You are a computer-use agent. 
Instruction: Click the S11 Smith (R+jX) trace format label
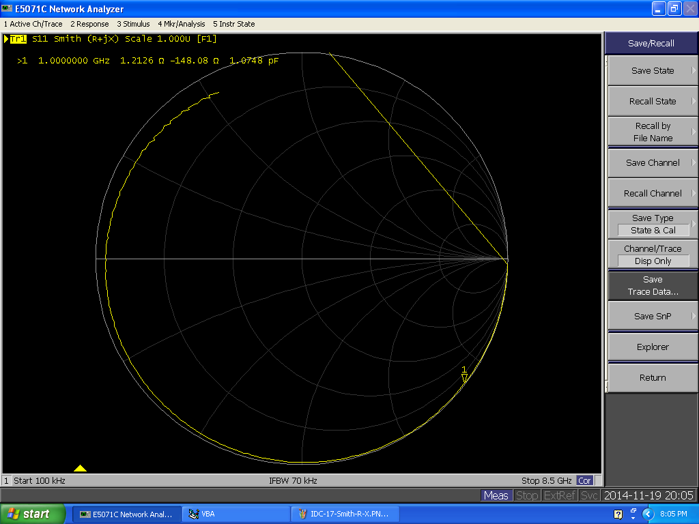pos(75,39)
